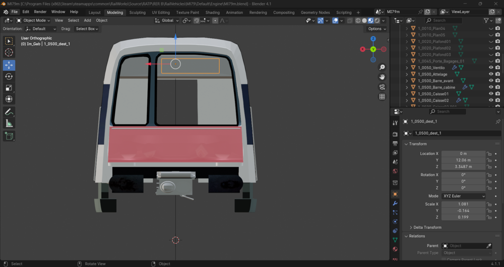
Task: Open the Object Data properties tab
Action: [395, 240]
